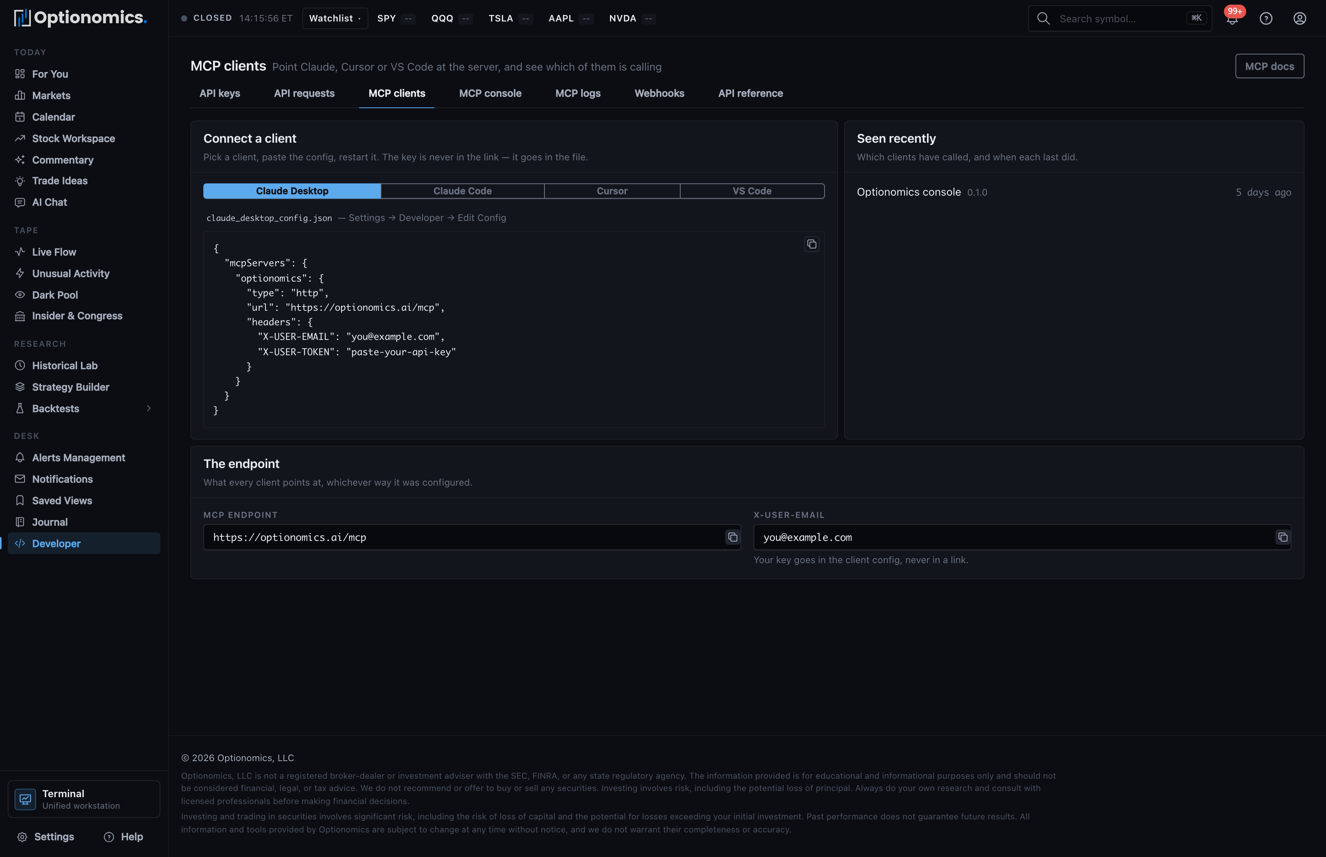
Task: Open Dark Pool view
Action: pos(84,295)
